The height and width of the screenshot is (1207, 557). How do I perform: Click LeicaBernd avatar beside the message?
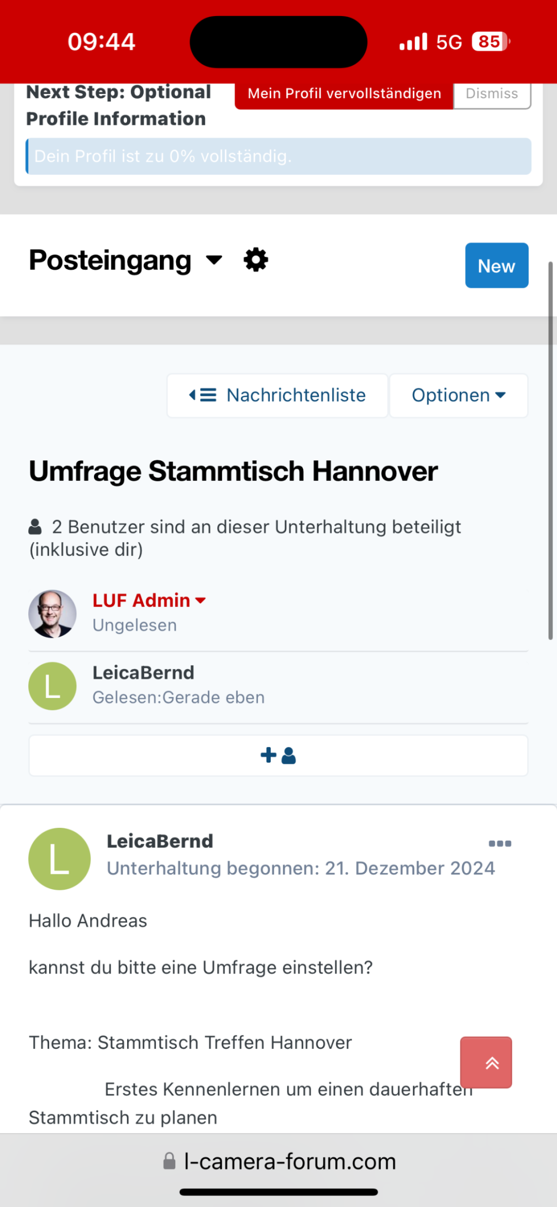tap(59, 858)
